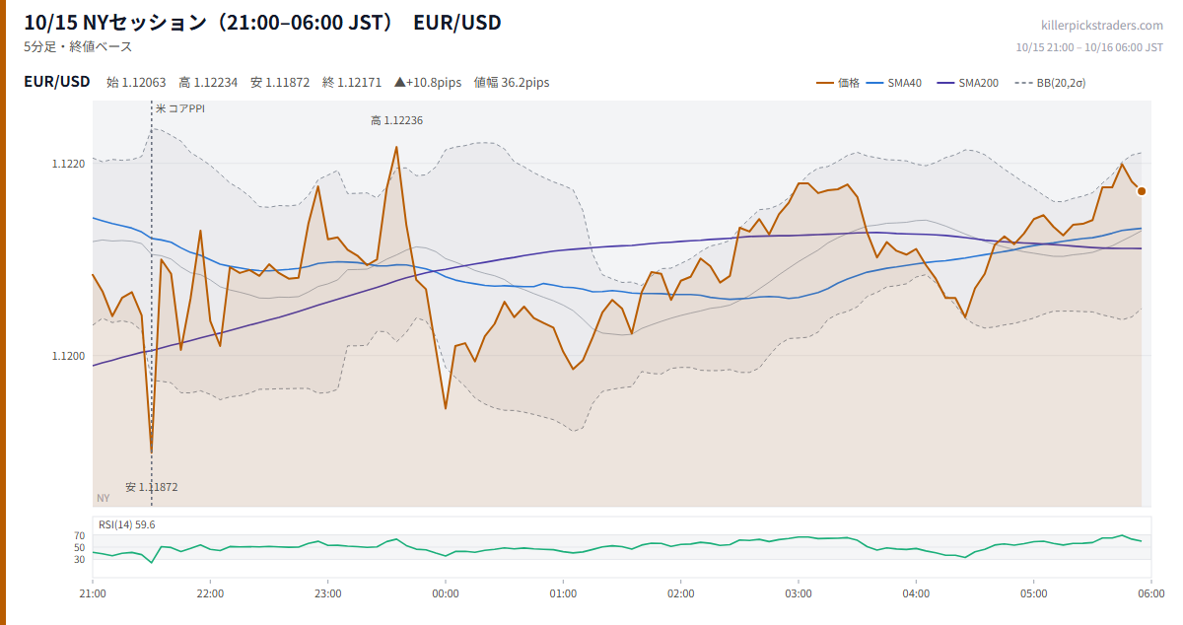Click the RSI 50 level label
This screenshot has height=625, width=1183.
tap(80, 548)
